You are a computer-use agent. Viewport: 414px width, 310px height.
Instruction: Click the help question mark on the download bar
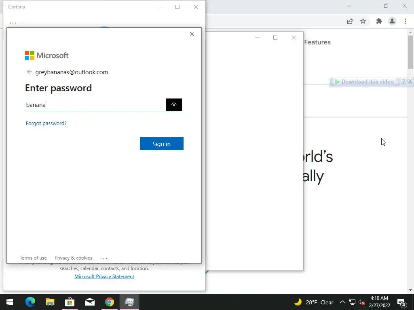click(403, 81)
